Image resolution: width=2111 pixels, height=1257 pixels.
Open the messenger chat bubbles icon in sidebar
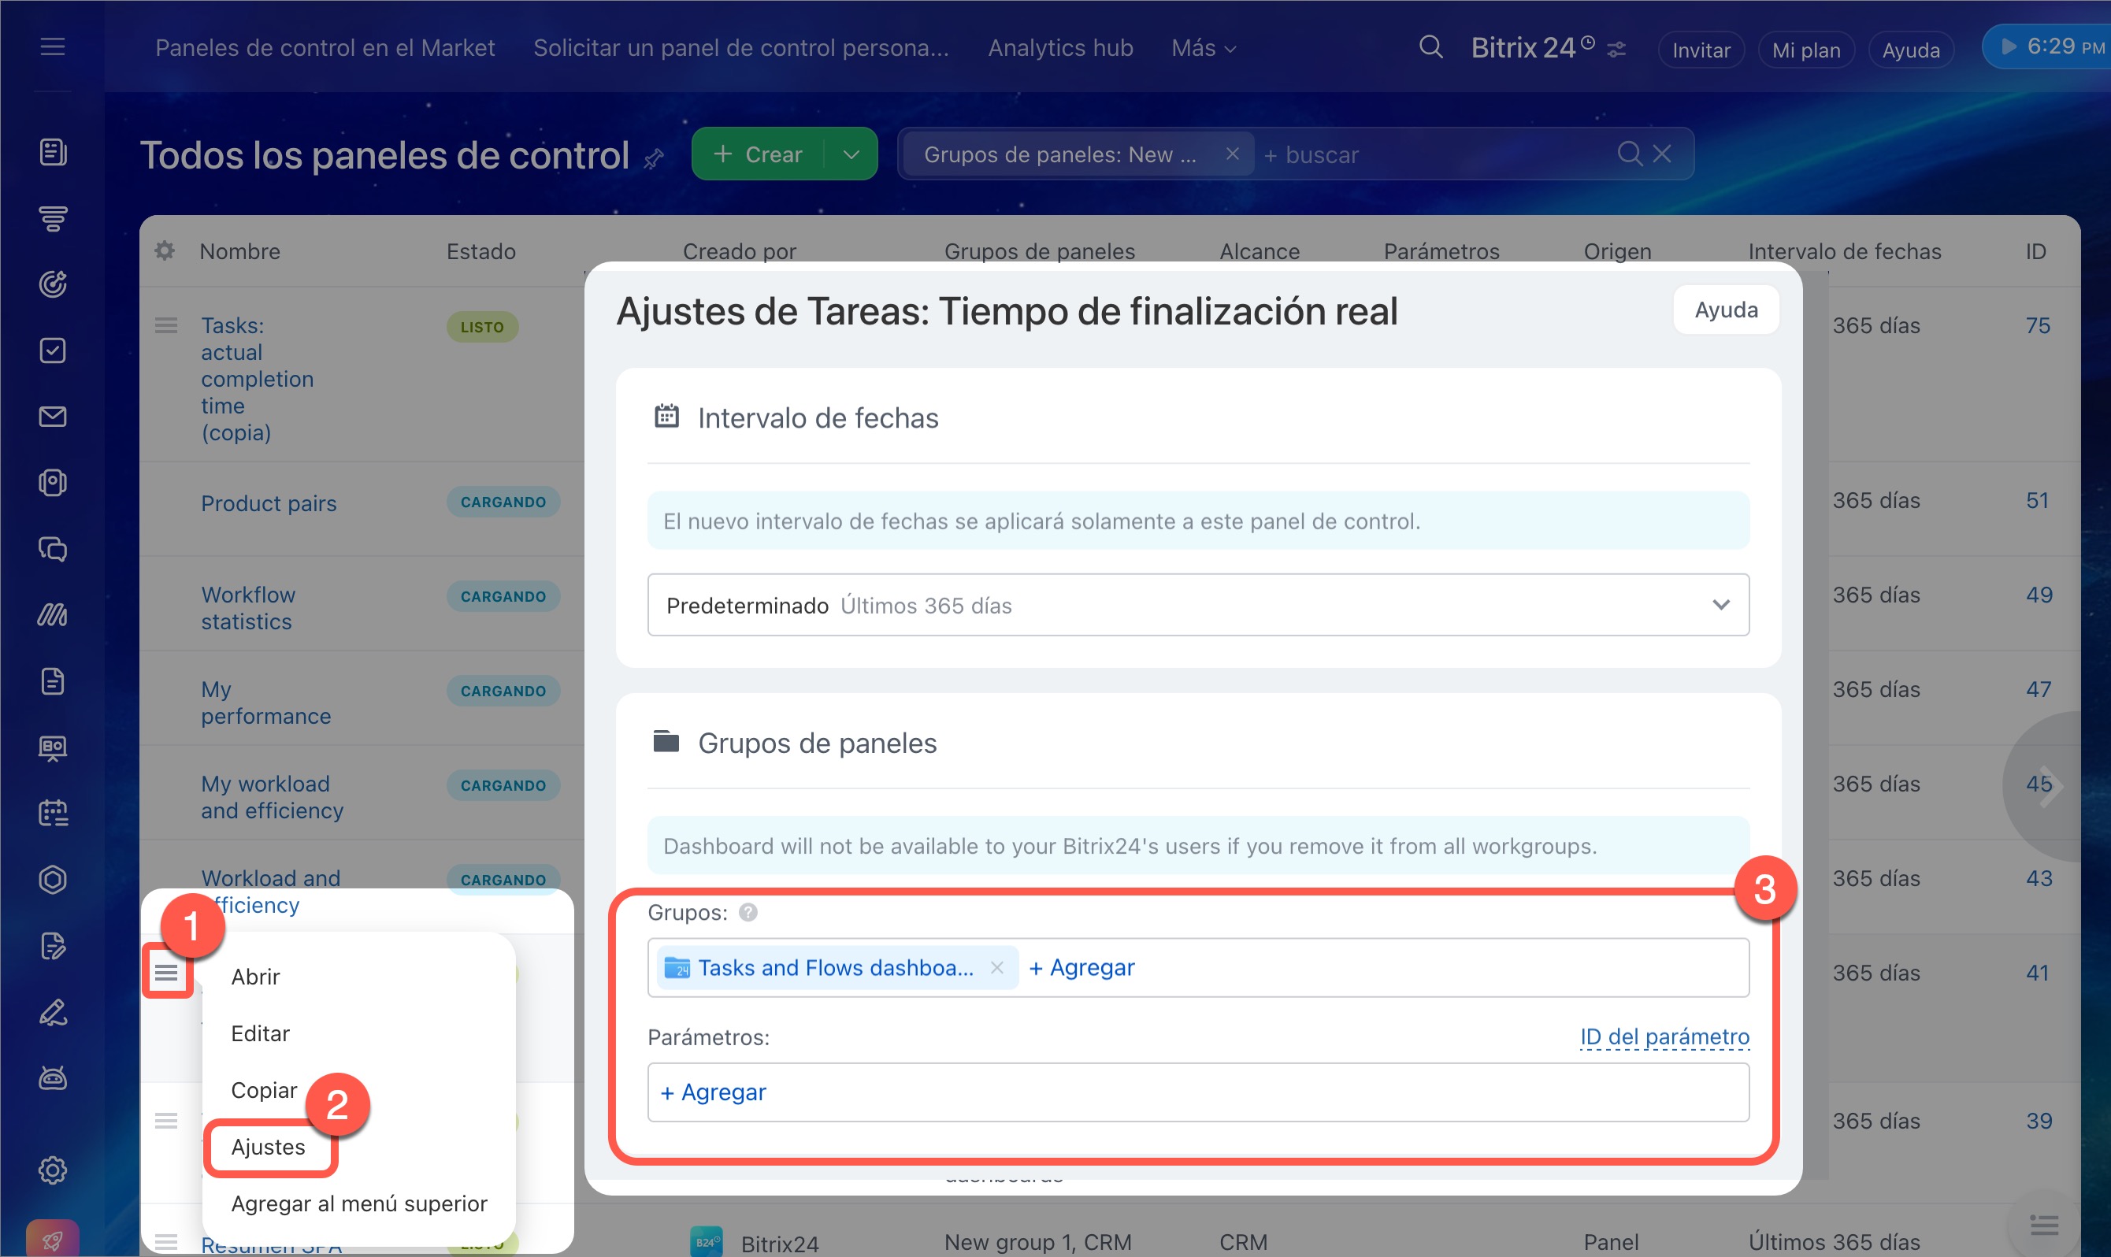tap(53, 549)
